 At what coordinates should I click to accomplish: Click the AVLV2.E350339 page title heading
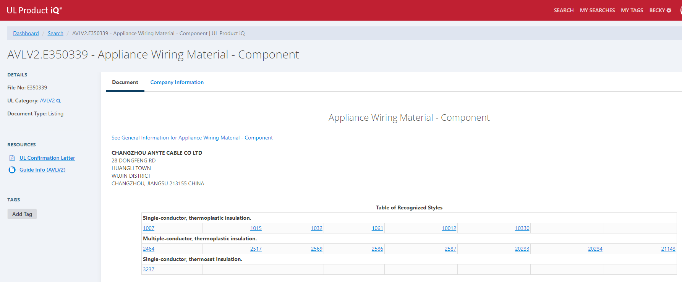click(153, 55)
